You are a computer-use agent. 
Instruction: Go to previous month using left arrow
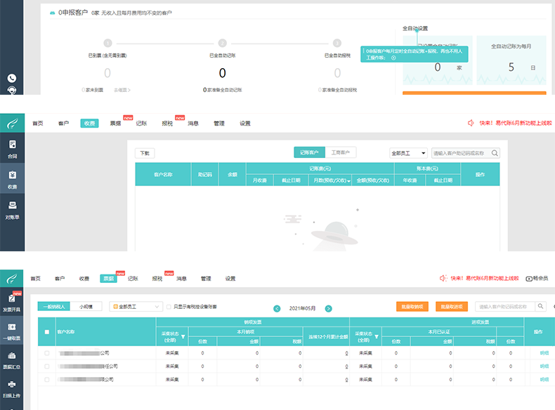[x=277, y=308]
